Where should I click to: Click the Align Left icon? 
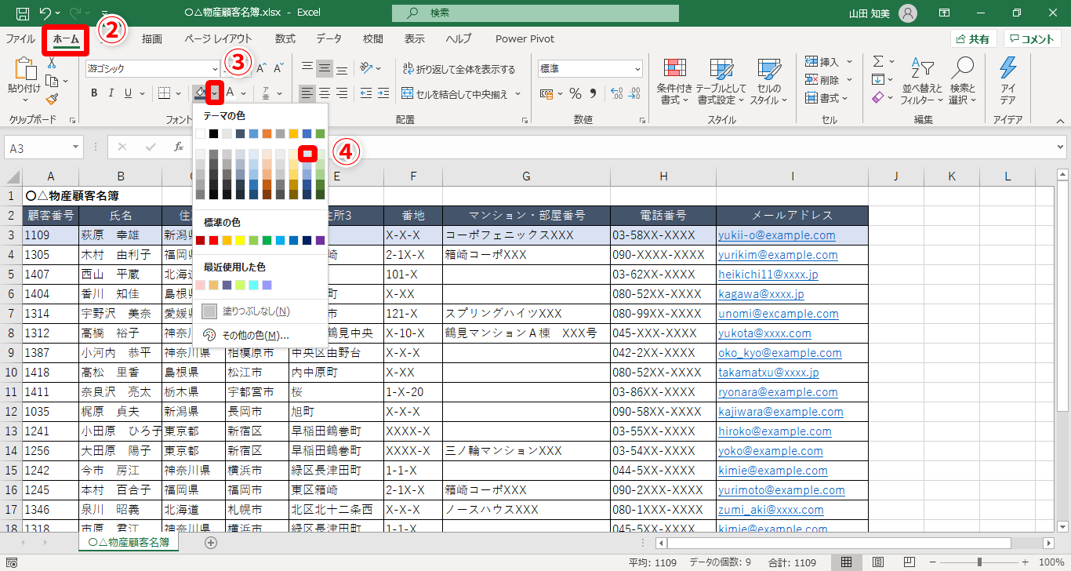[307, 93]
